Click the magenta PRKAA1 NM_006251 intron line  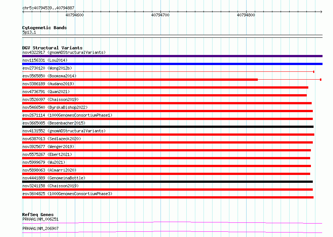click(x=172, y=222)
